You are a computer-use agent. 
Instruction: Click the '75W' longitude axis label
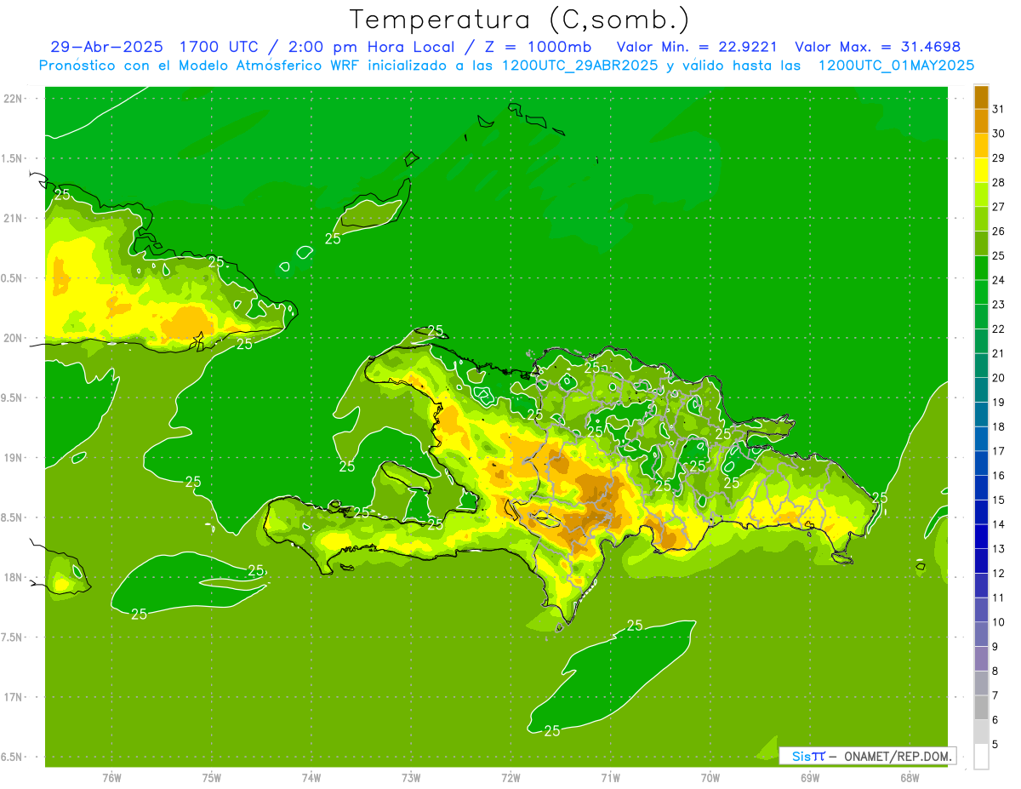click(212, 778)
